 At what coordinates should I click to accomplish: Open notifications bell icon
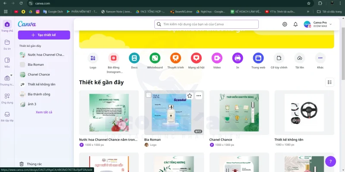click(295, 25)
